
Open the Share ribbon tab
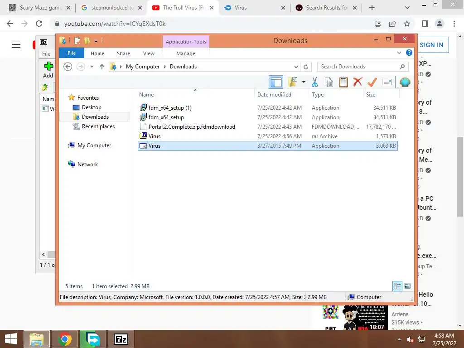tap(123, 53)
